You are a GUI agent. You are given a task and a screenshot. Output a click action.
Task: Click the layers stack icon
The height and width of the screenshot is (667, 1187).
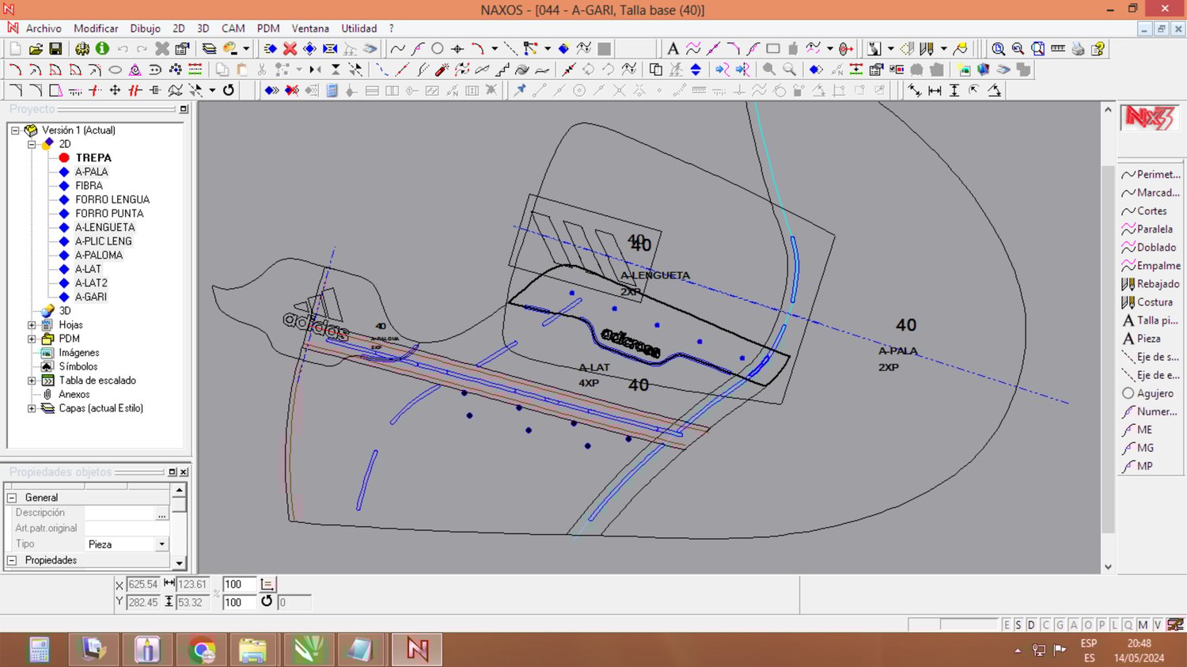(x=209, y=49)
